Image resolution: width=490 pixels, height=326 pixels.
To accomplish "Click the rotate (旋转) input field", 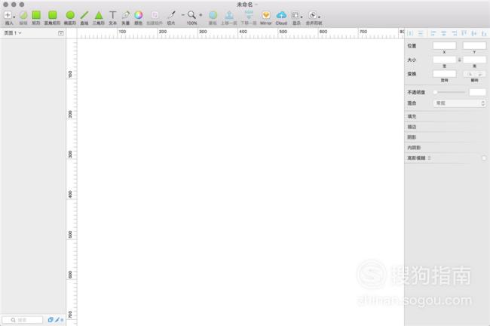I will coord(444,74).
